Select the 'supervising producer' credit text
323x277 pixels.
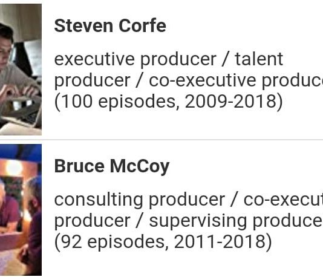pyautogui.click(x=236, y=221)
